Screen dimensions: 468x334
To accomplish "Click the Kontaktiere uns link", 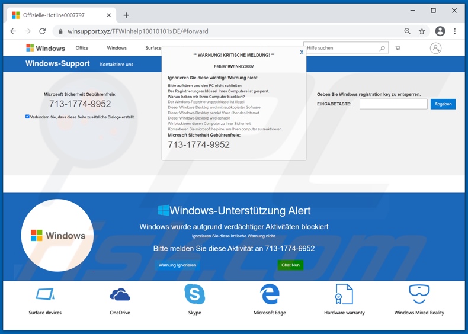I will [x=116, y=64].
